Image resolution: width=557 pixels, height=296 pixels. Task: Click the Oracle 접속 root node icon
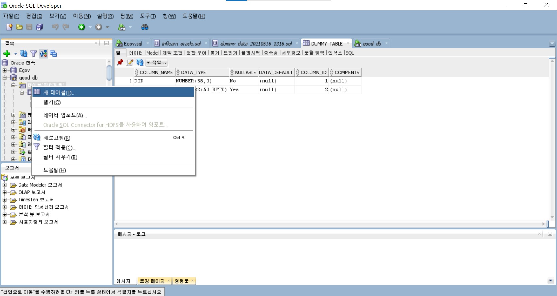(x=5, y=63)
